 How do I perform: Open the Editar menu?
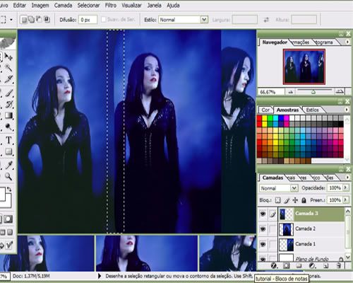pyautogui.click(x=19, y=5)
